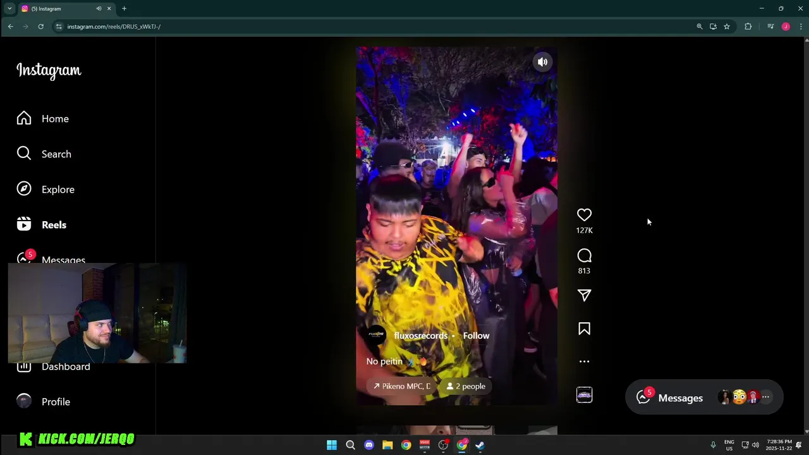Open the tab search dropdown arrow
This screenshot has height=455, width=809.
[9, 8]
